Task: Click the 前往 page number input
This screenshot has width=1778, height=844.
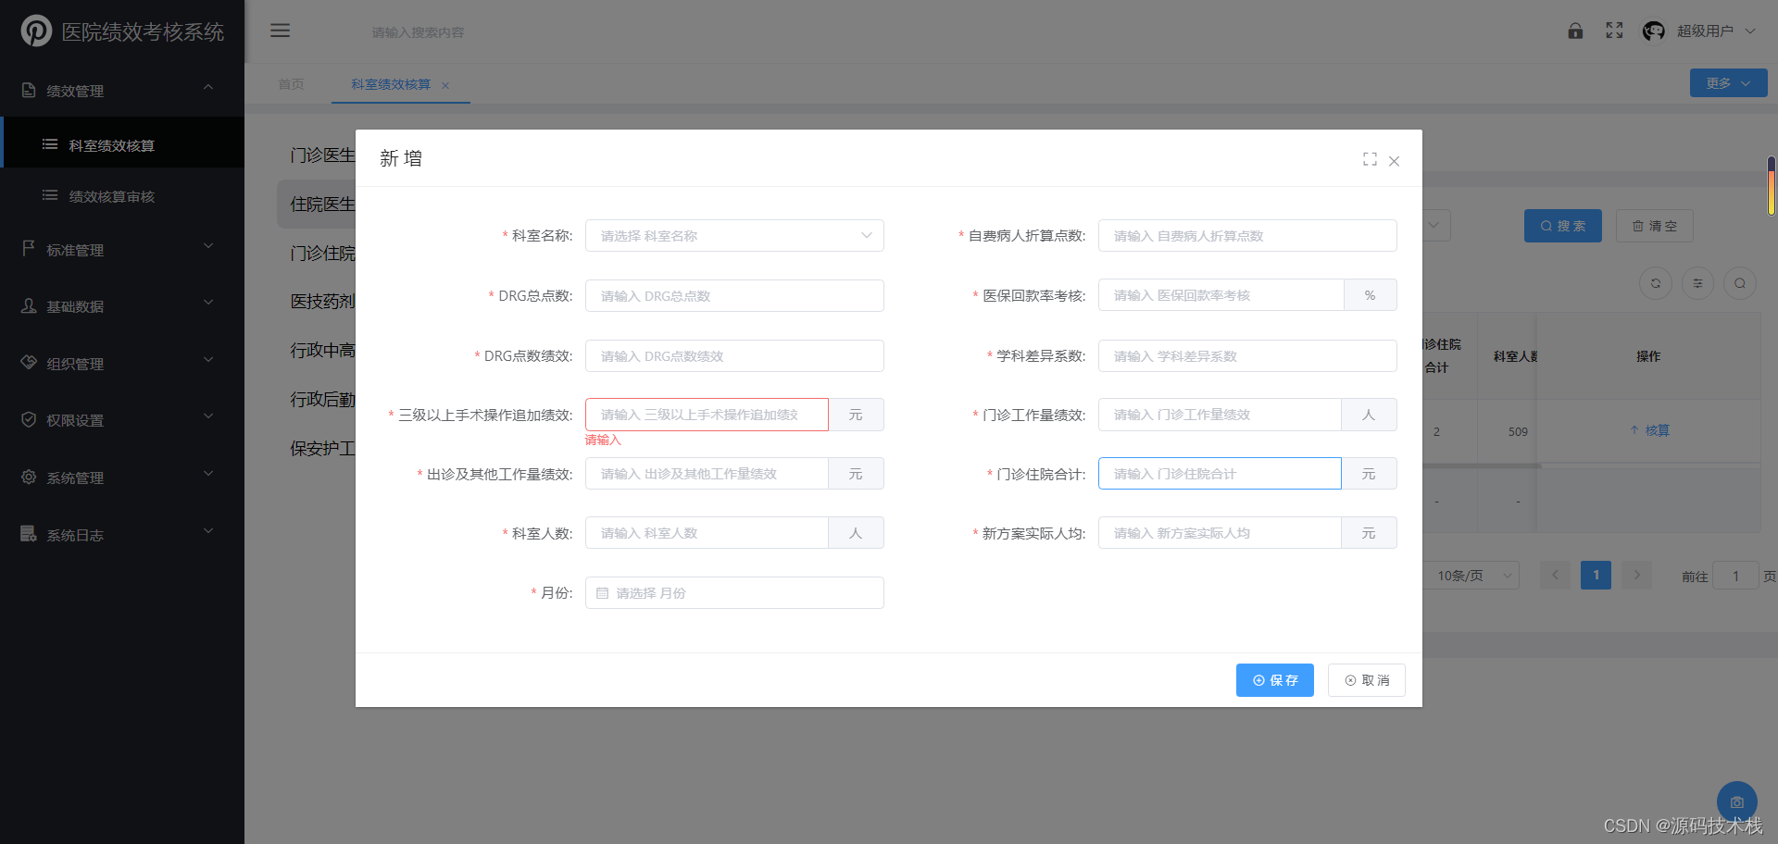Action: (x=1735, y=576)
